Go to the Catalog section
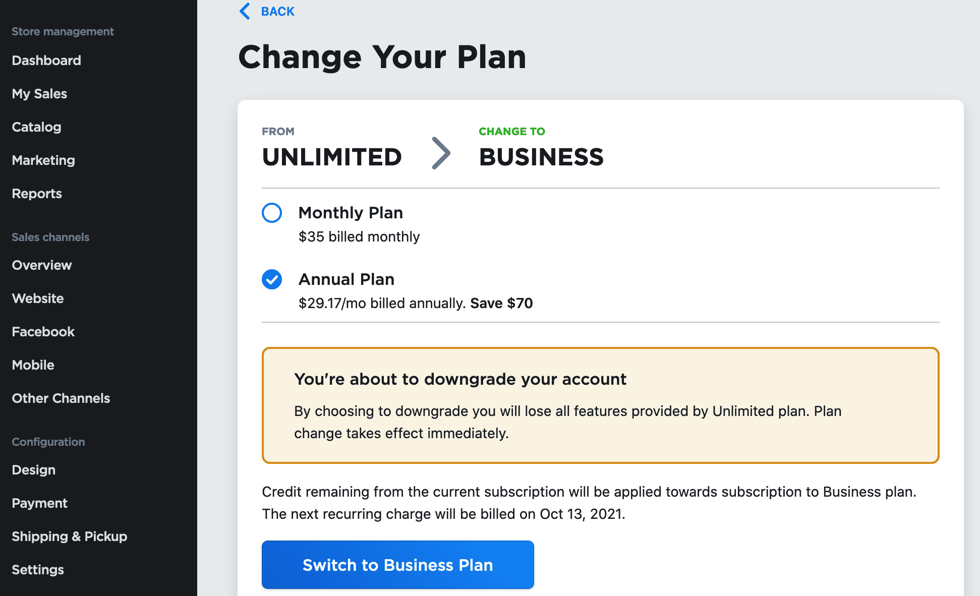980x596 pixels. [36, 127]
